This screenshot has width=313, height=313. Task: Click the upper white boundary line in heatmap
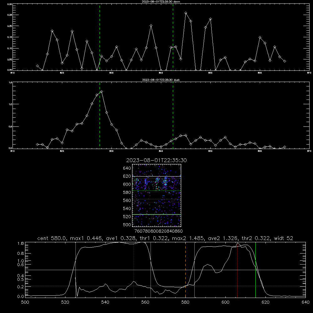pos(156,176)
